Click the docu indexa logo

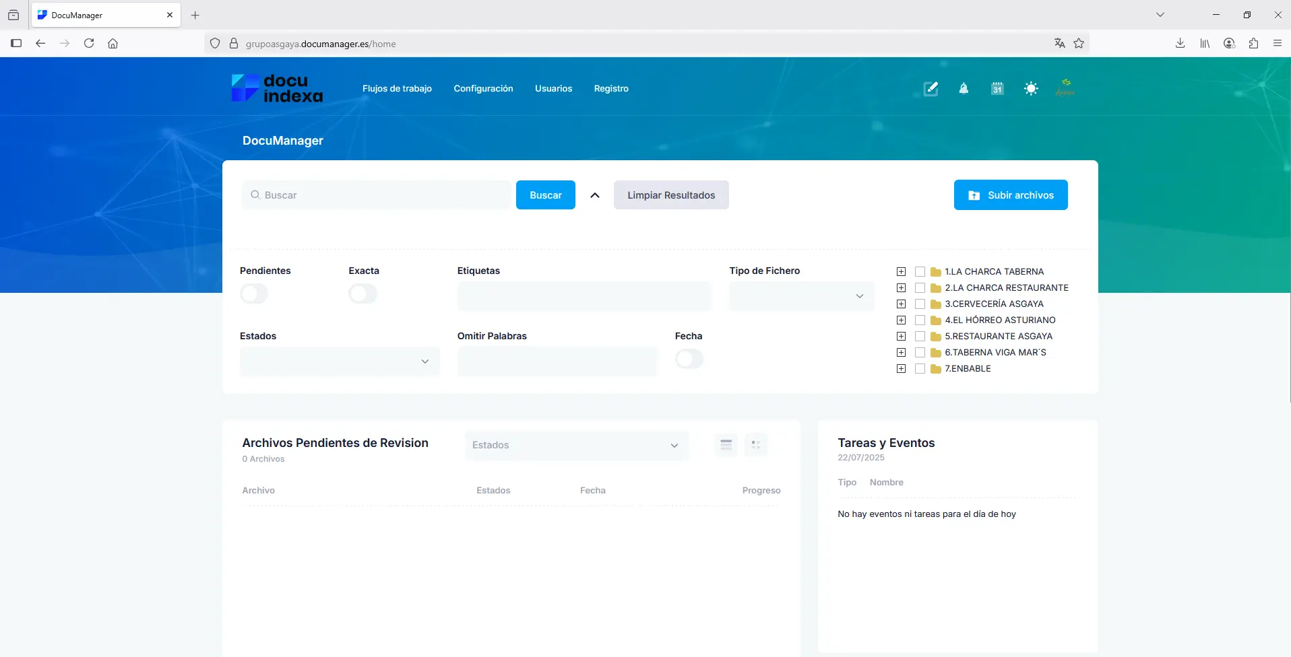coord(277,88)
